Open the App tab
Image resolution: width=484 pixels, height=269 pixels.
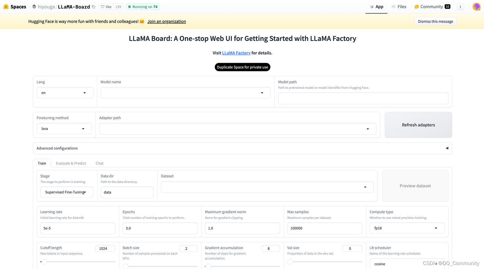pos(376,7)
